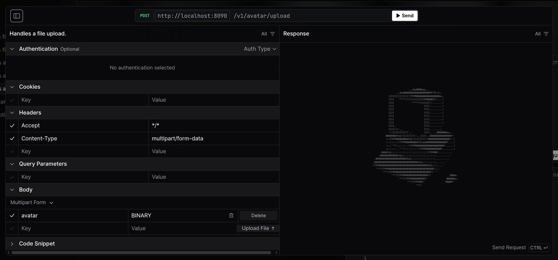Click the POST method badge
The height and width of the screenshot is (260, 558).
click(145, 16)
